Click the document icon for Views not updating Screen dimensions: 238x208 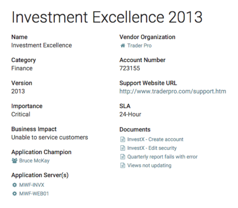tap(123, 166)
